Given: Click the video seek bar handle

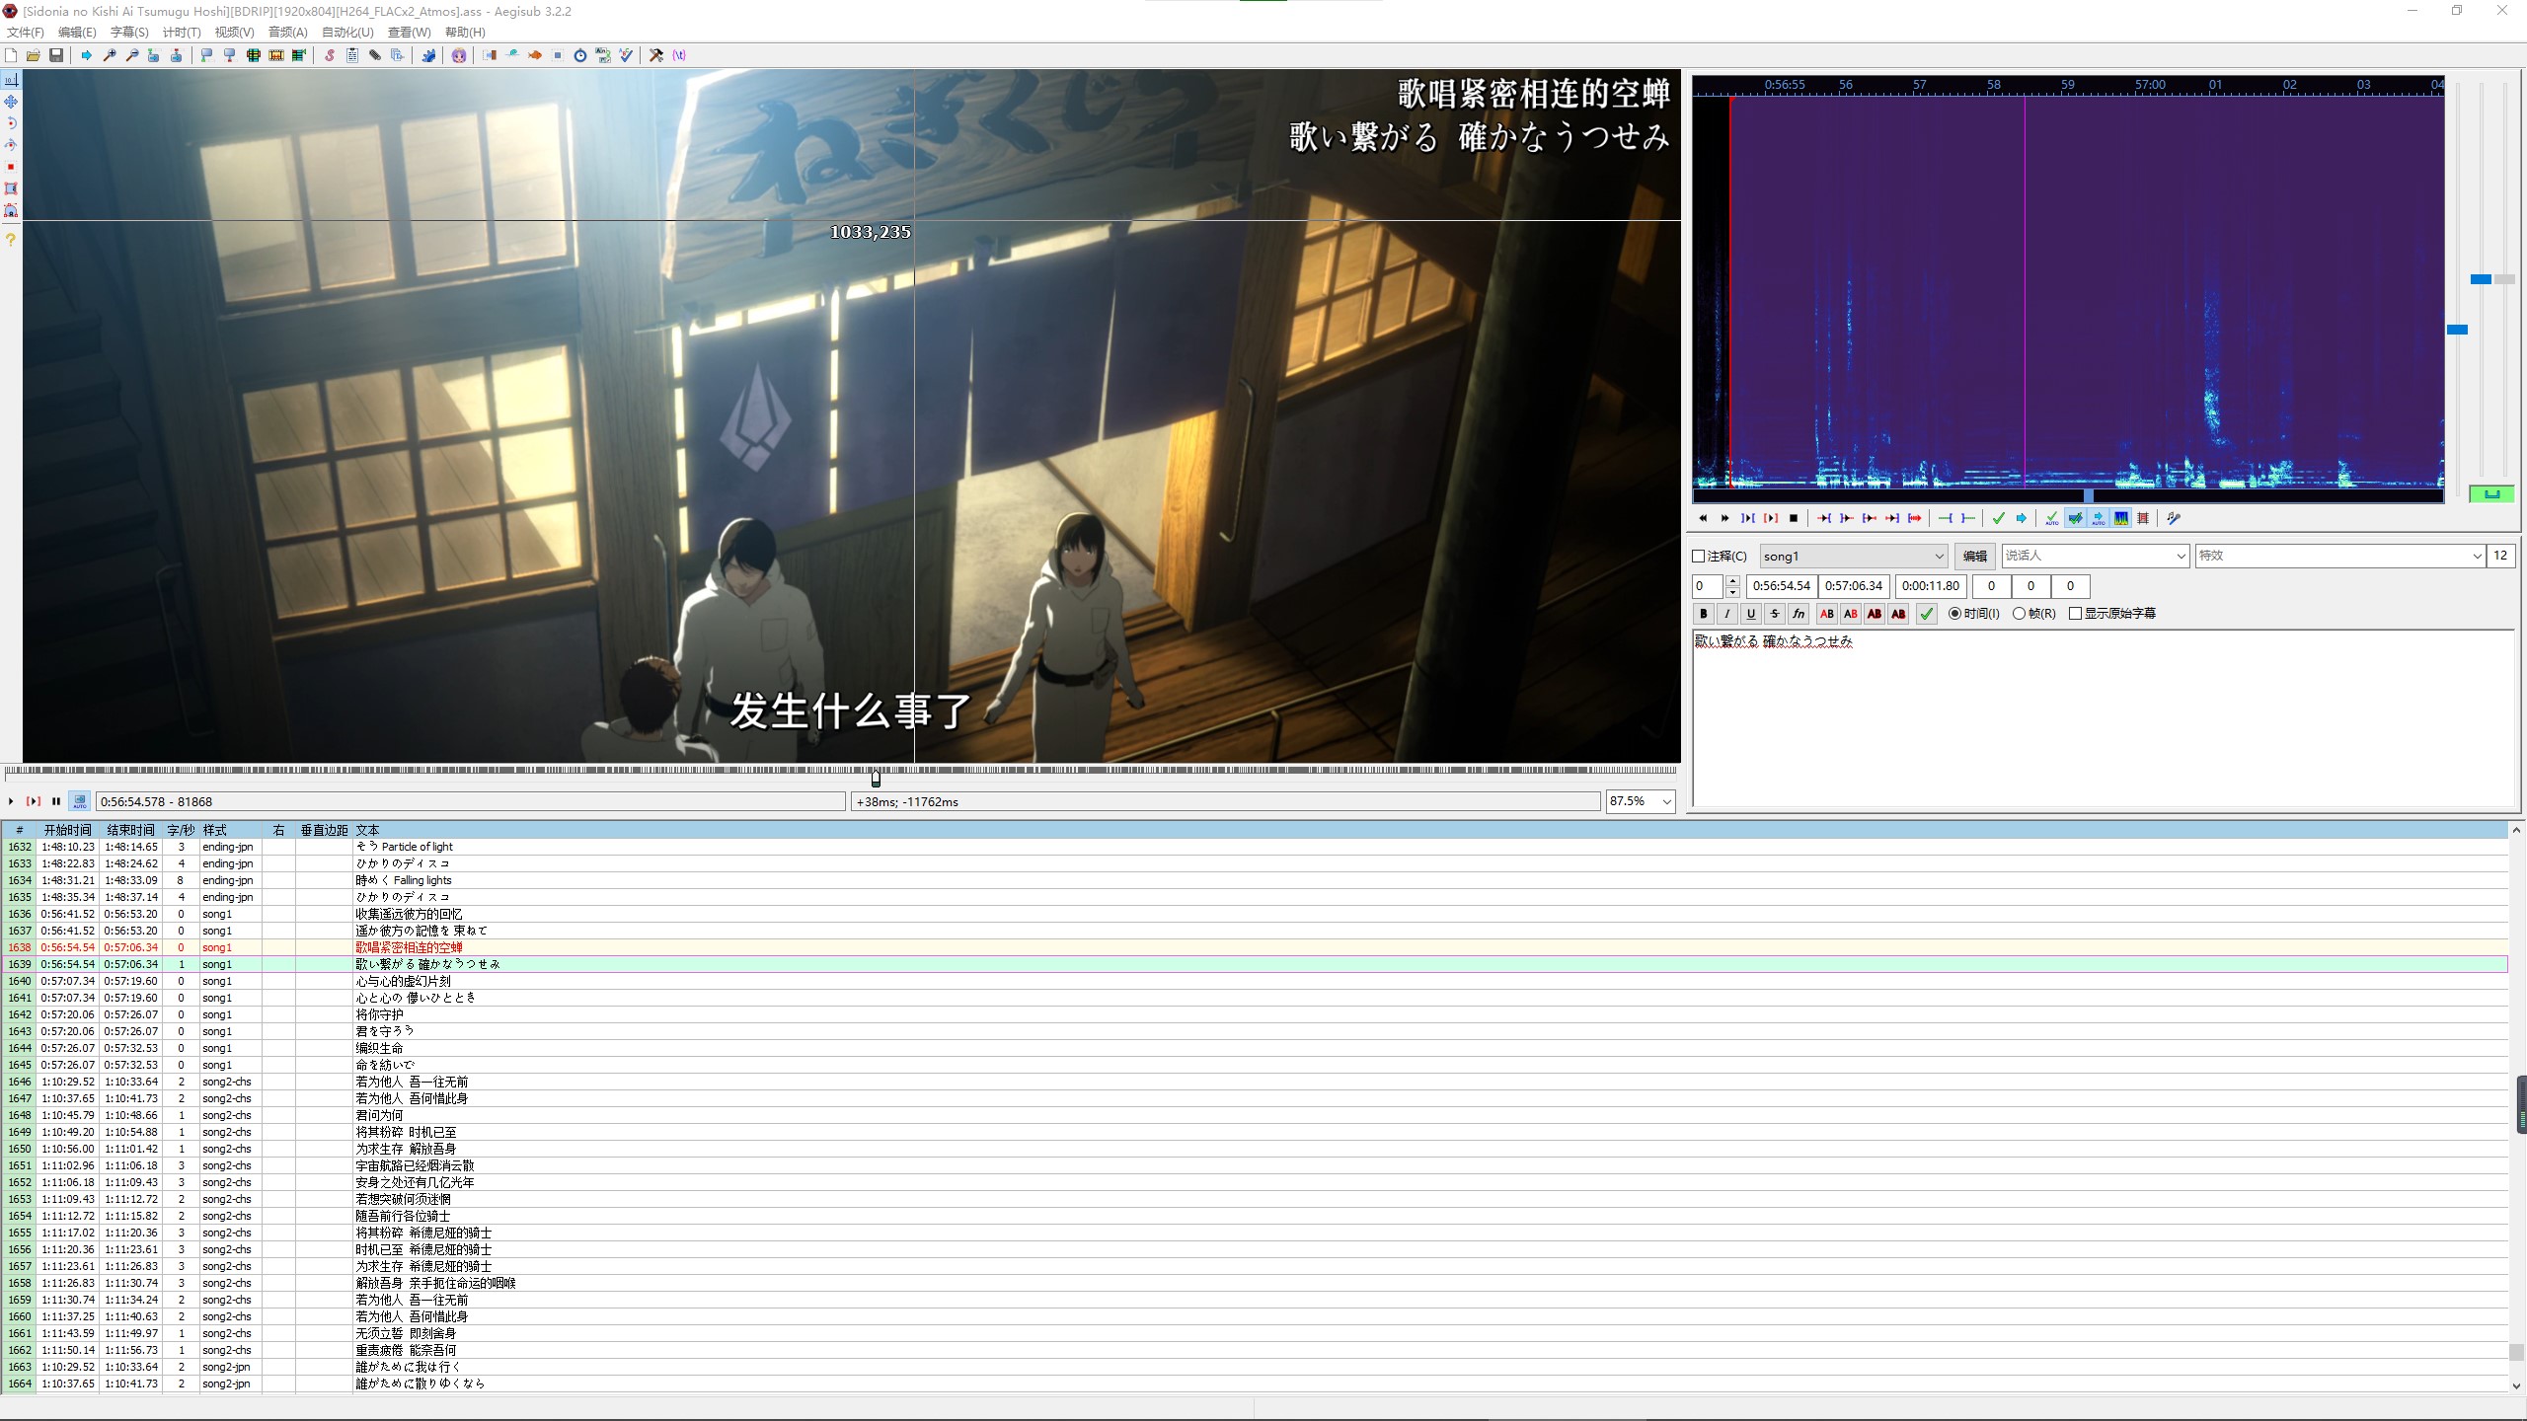Looking at the screenshot, I should click(x=876, y=778).
